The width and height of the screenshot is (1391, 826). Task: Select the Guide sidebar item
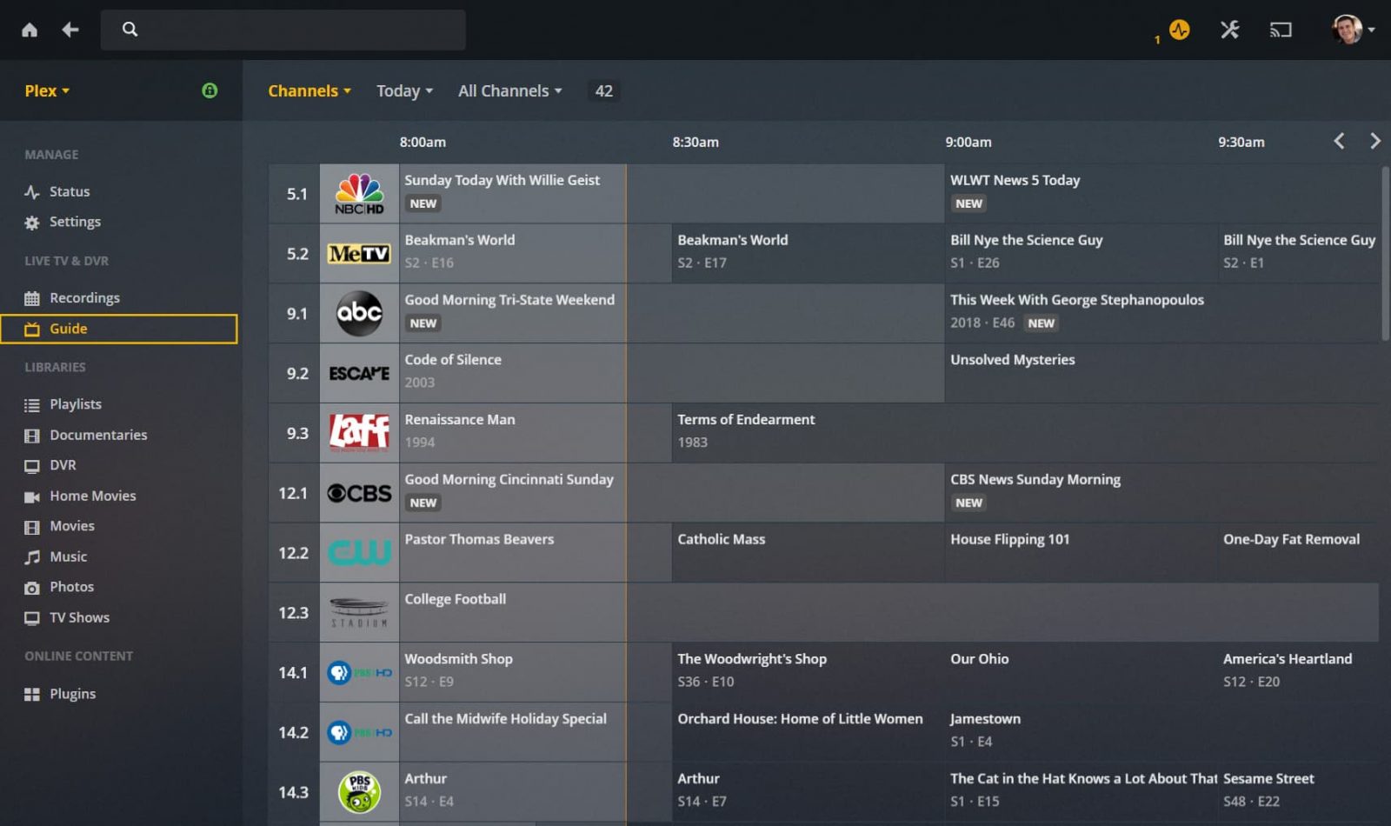(x=119, y=329)
